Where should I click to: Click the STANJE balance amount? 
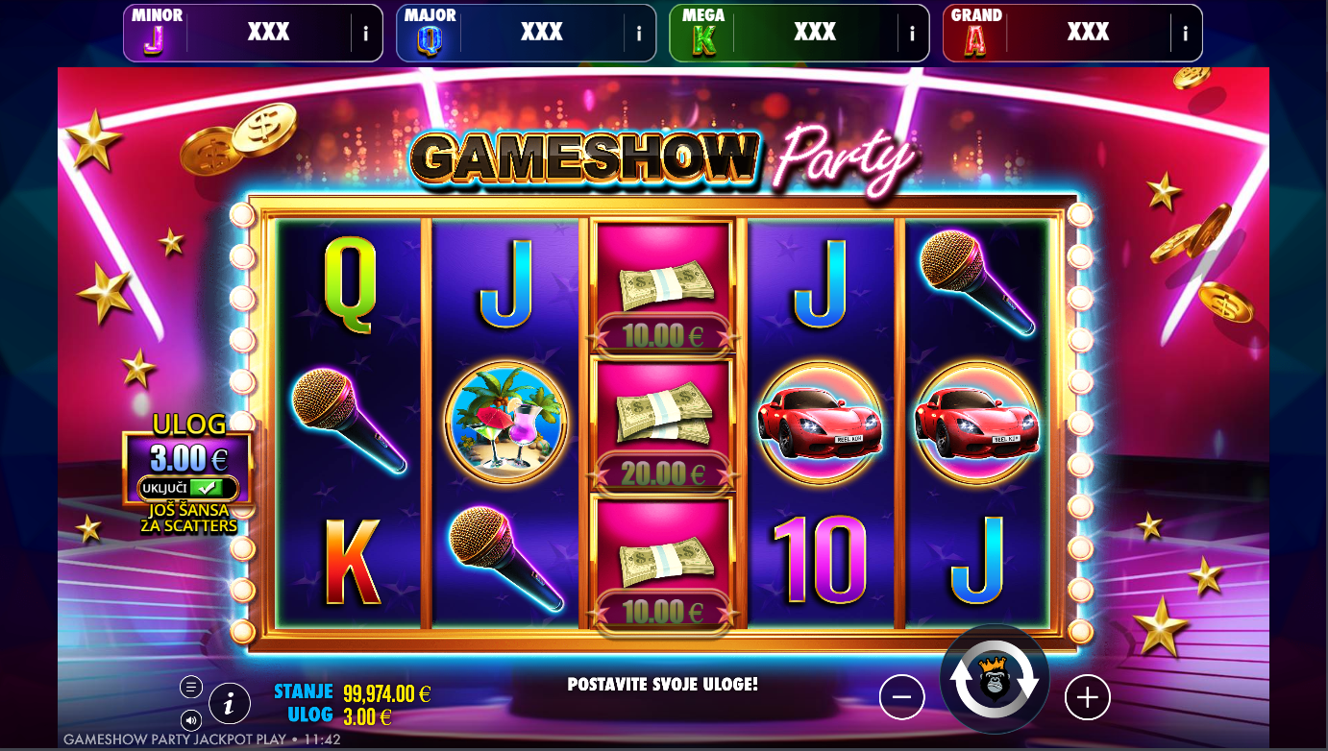386,693
